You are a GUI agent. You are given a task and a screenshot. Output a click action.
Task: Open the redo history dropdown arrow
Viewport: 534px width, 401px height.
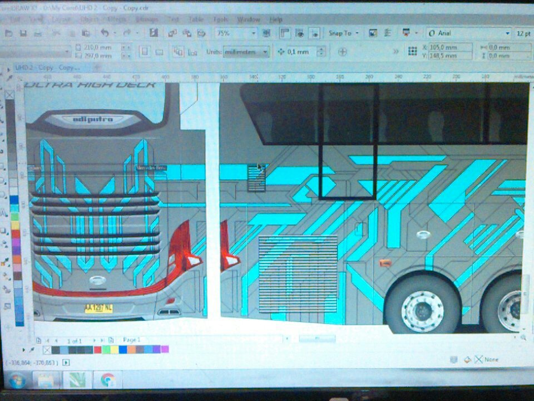point(137,33)
